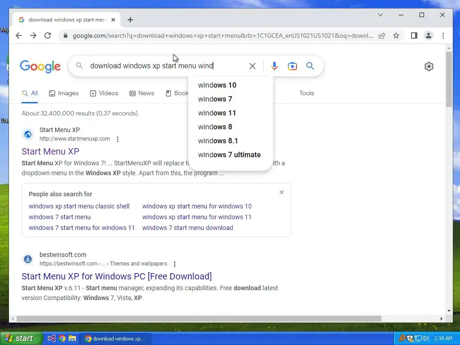Select the All results tab
The height and width of the screenshot is (345, 460).
coord(30,93)
